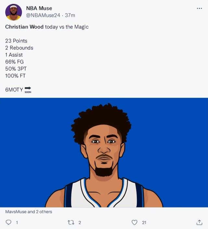
Task: Click the NBA Muse display name
Action: [39, 8]
